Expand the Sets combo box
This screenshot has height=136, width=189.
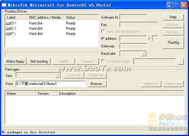(x=58, y=75)
